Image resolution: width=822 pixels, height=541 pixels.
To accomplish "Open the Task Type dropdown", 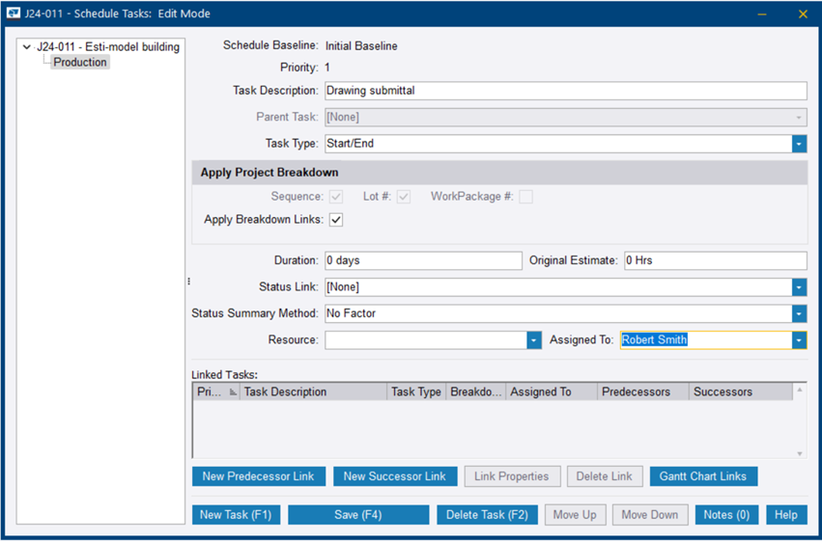I will pyautogui.click(x=799, y=144).
